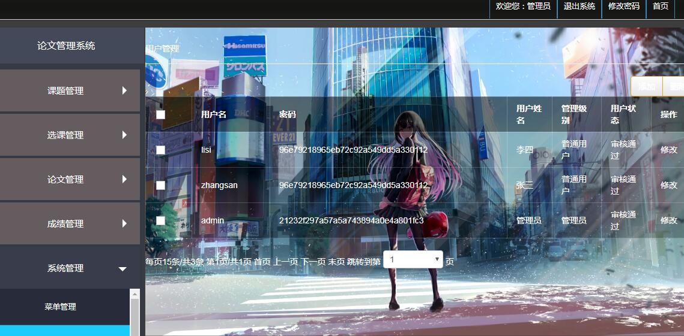Click 下一页 in pagination
Screen dimensions: 684x336
click(313, 262)
